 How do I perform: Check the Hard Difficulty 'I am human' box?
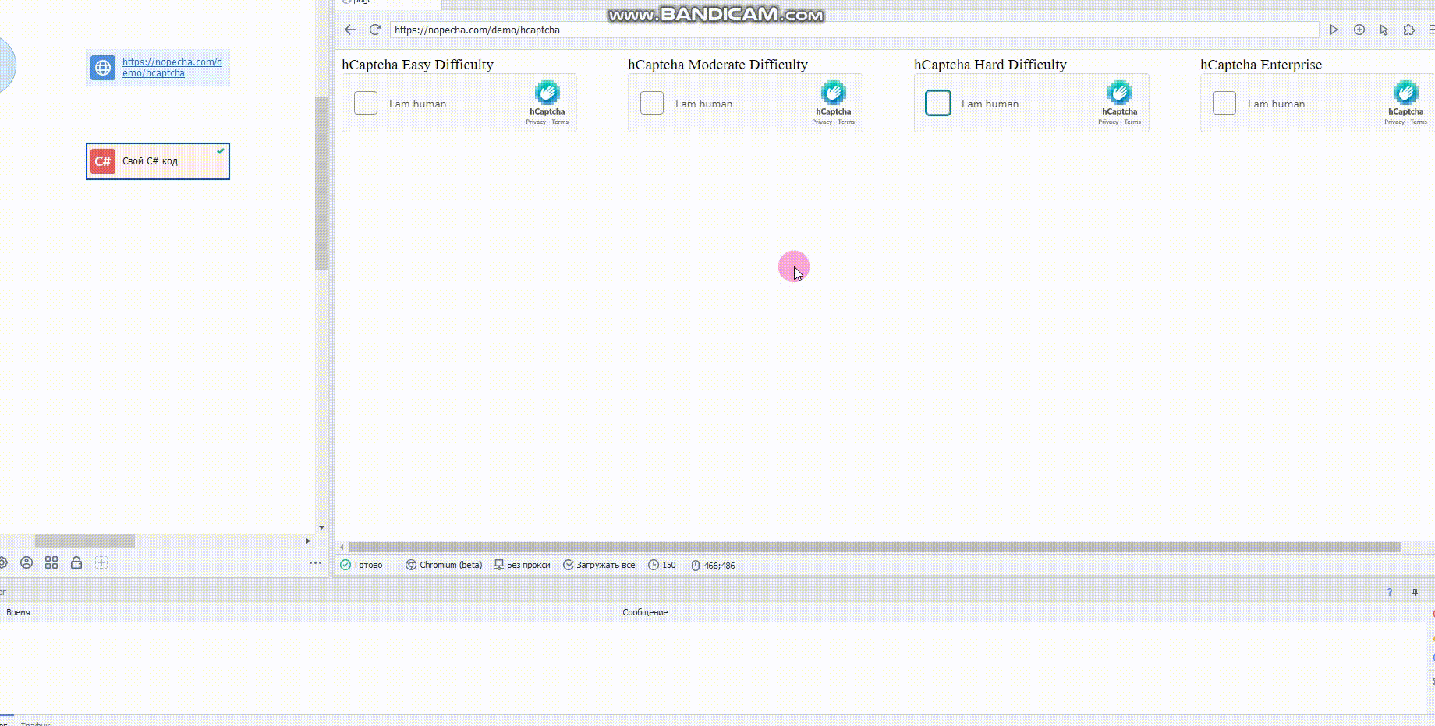tap(938, 103)
